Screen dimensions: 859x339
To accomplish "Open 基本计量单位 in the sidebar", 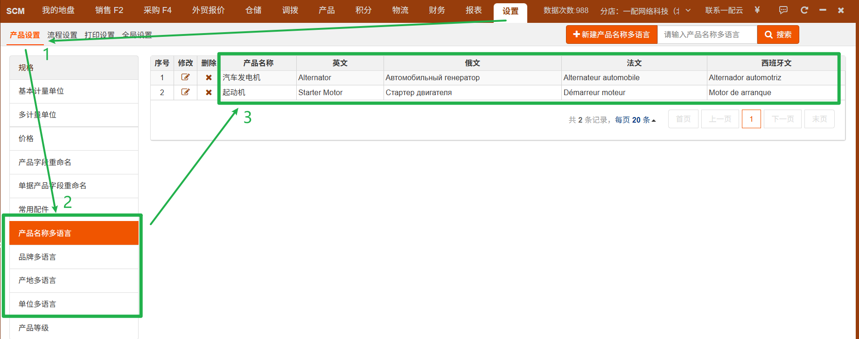I will [x=74, y=91].
